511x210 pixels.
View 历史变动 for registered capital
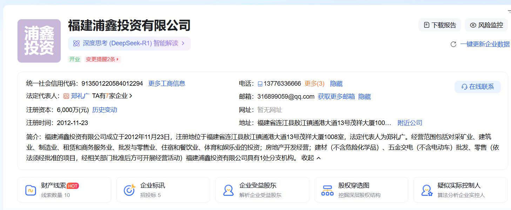(x=105, y=110)
